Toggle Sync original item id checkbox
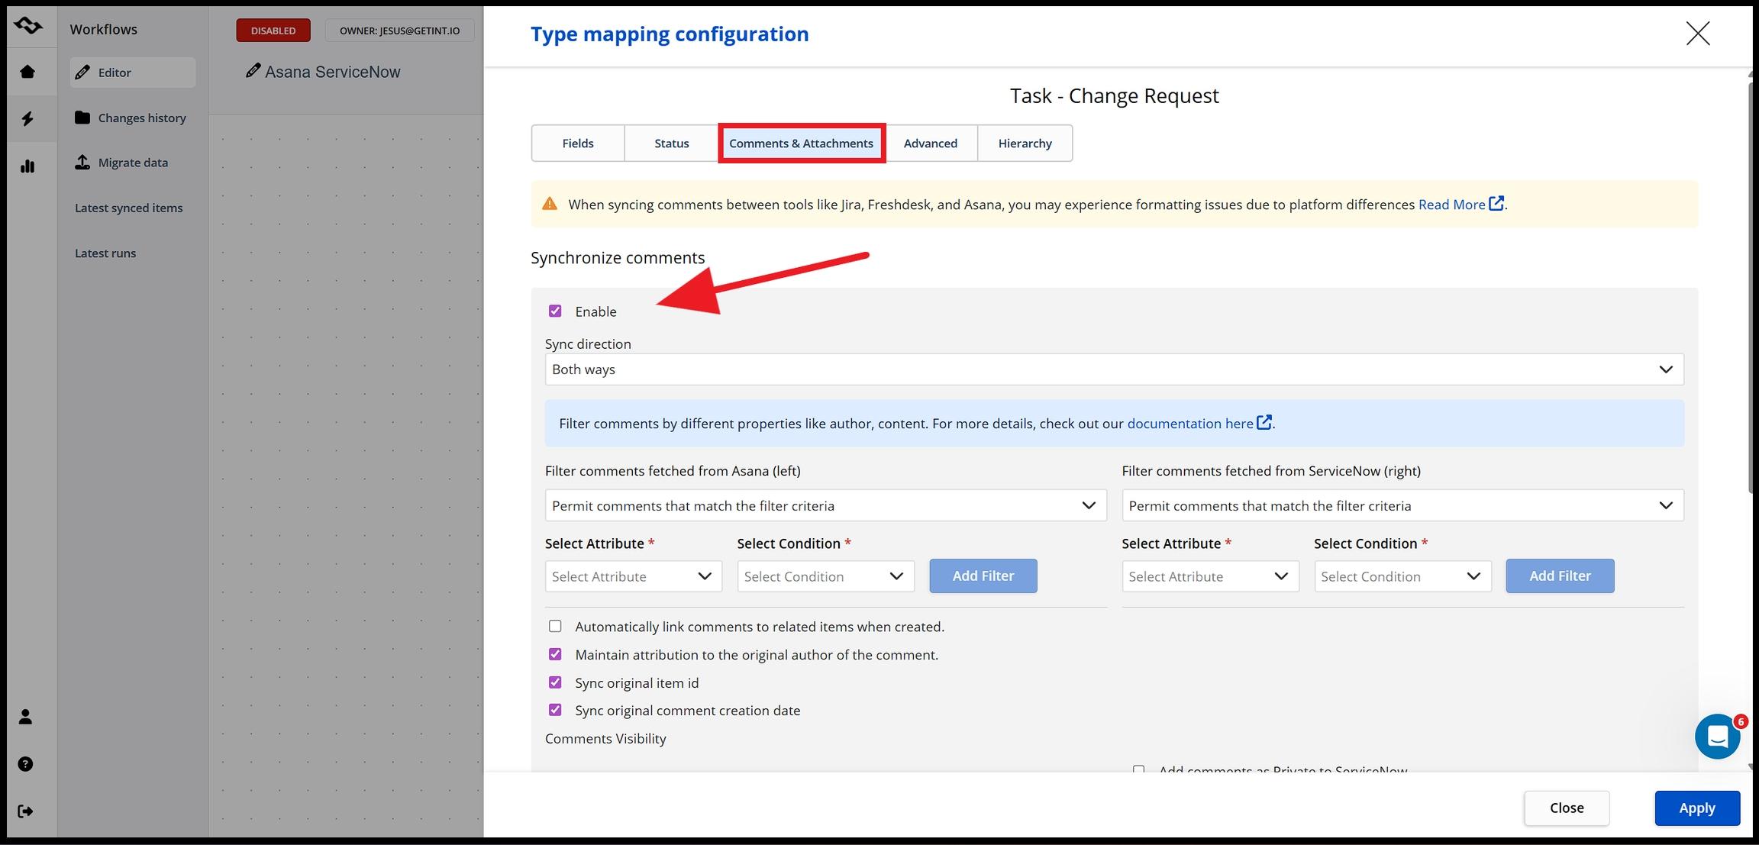The height and width of the screenshot is (845, 1759). tap(555, 682)
